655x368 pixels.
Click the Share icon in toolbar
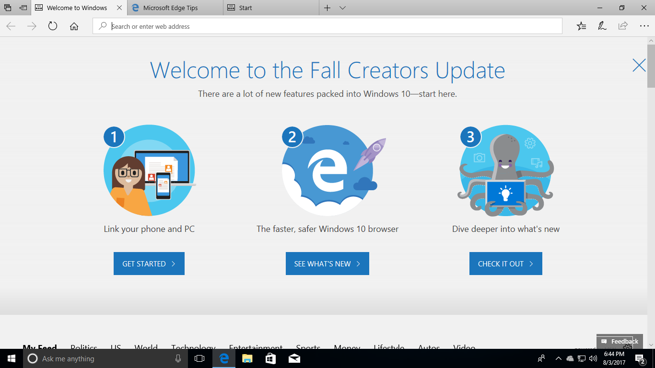[x=623, y=26]
